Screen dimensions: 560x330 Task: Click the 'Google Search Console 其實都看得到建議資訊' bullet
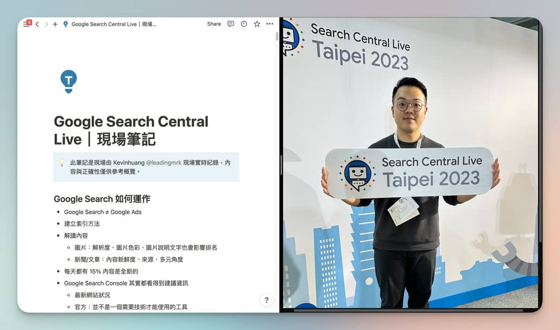126,283
